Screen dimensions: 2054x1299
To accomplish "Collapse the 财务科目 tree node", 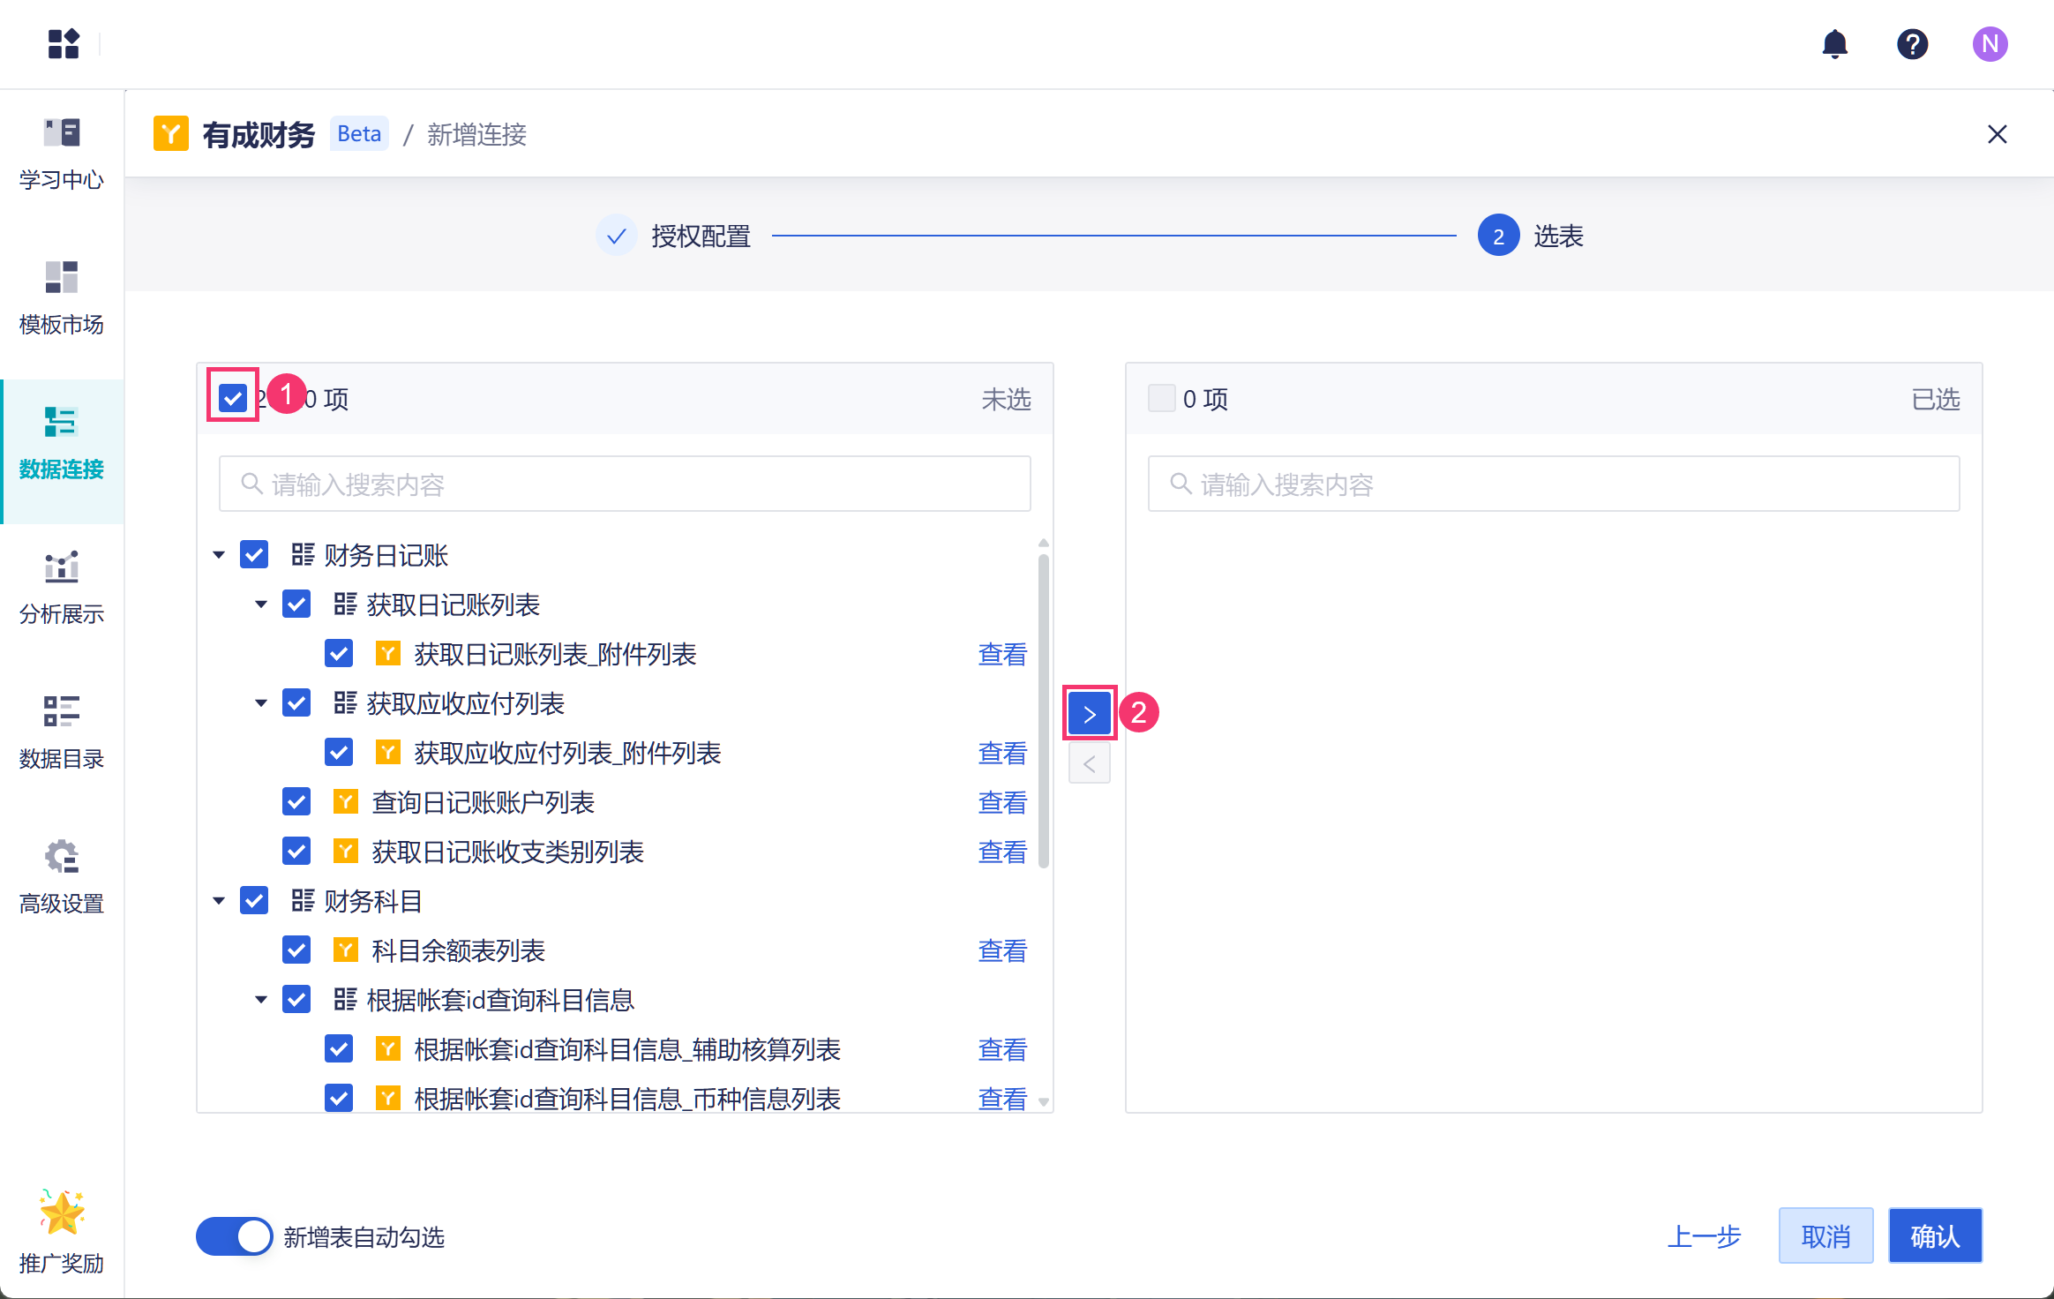I will click(219, 901).
